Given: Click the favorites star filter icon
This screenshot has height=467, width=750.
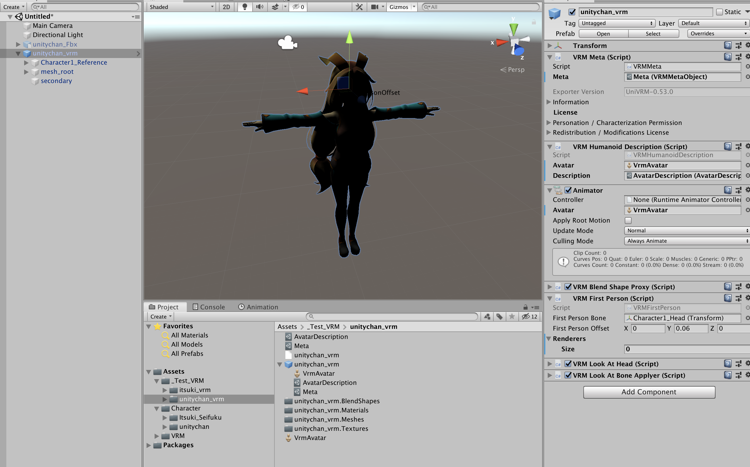Looking at the screenshot, I should [512, 316].
